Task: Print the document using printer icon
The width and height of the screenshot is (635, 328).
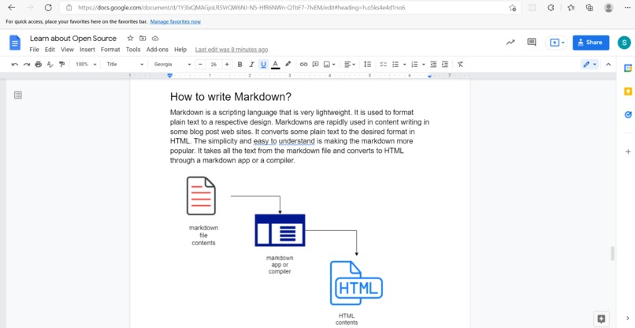Action: [39, 65]
